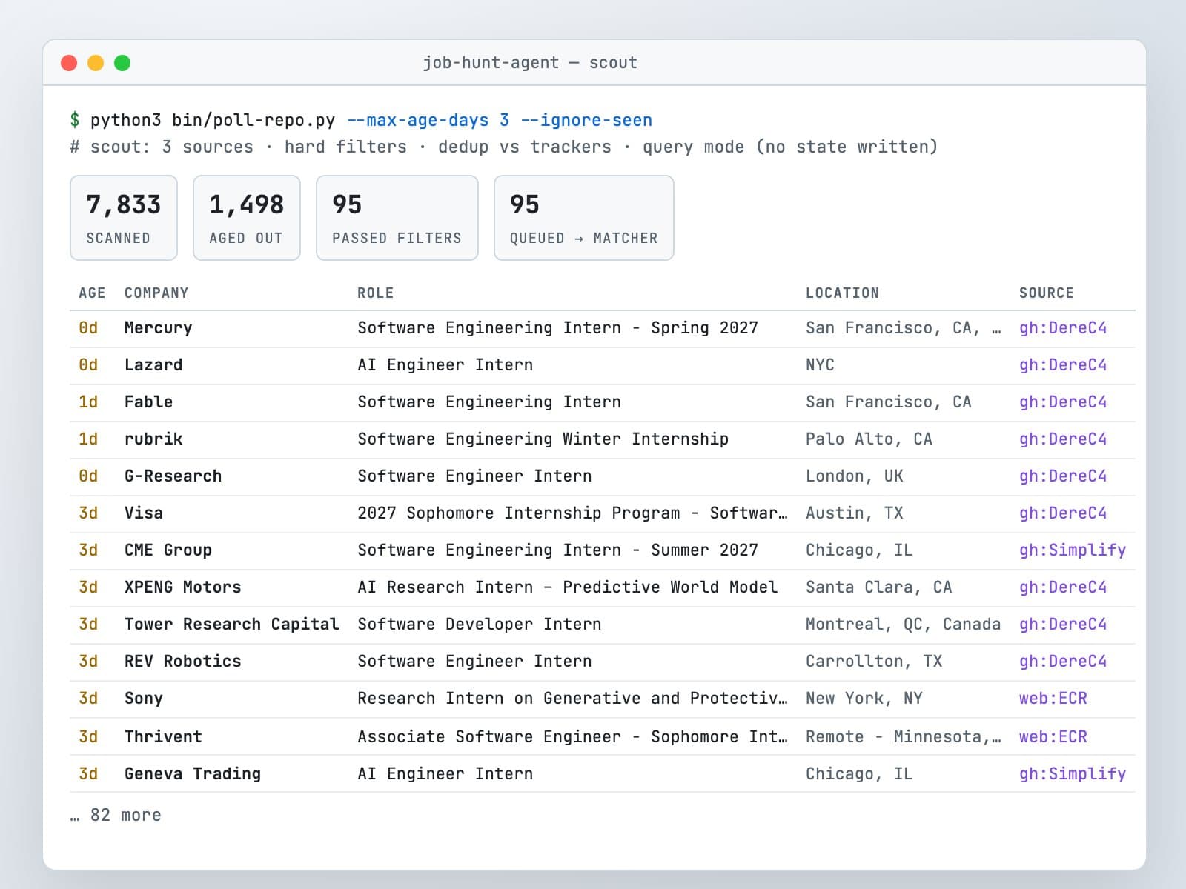Screen dimensions: 1186x889
Task: Click 'Software Engineering Intern - Spring 2027' role
Action: click(557, 328)
